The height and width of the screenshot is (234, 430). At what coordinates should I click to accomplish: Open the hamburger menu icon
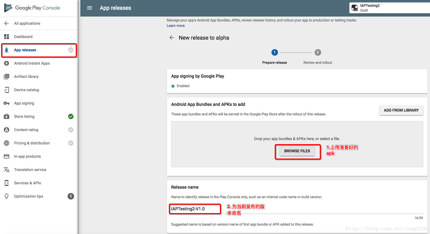pos(90,8)
